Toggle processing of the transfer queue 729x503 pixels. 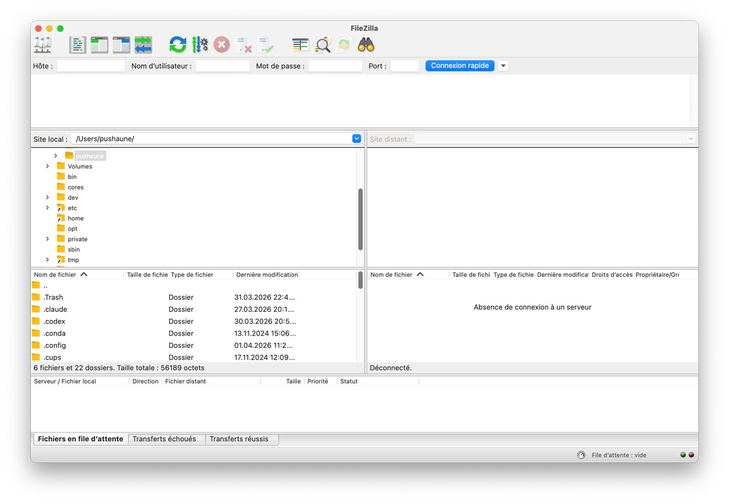(x=200, y=45)
